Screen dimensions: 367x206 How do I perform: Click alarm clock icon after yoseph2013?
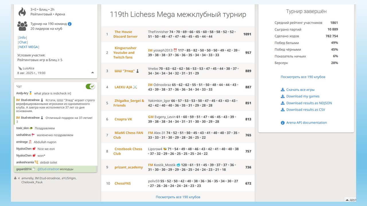point(175,50)
